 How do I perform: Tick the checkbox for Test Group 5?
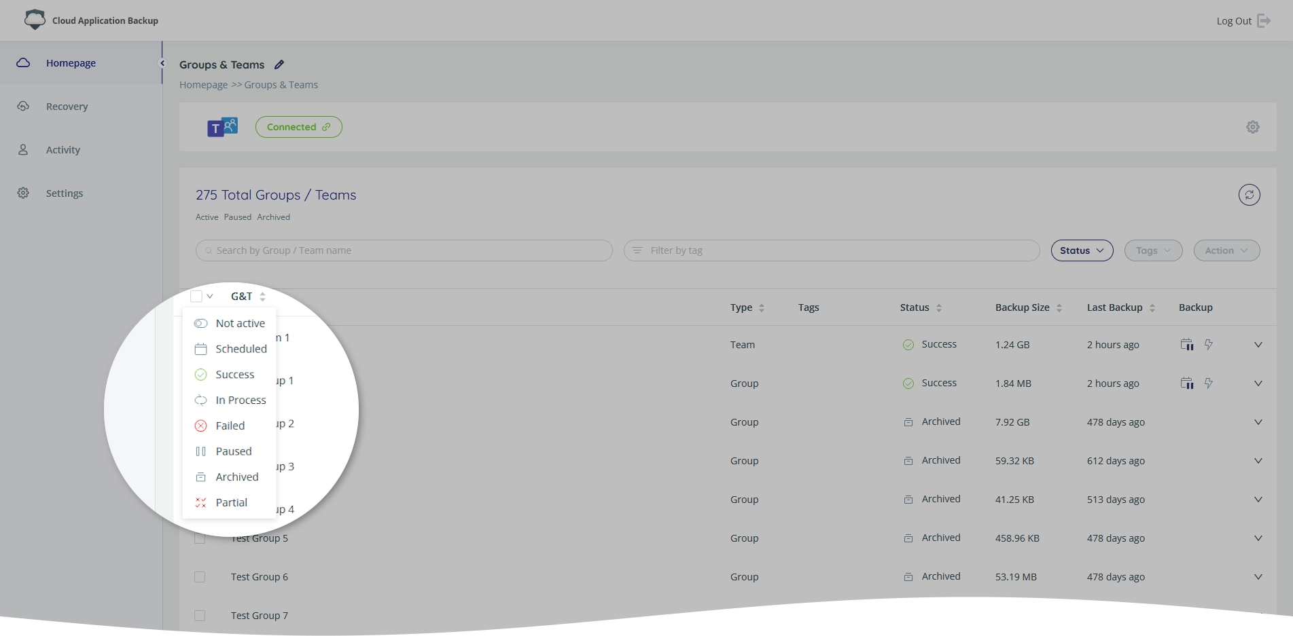coord(200,538)
